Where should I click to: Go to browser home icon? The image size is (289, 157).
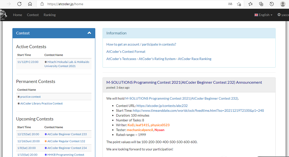point(30,4)
